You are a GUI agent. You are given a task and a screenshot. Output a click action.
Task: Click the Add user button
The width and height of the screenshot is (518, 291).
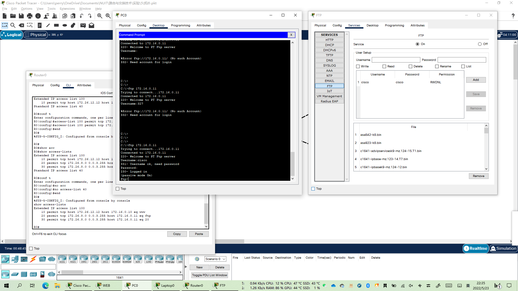click(476, 80)
